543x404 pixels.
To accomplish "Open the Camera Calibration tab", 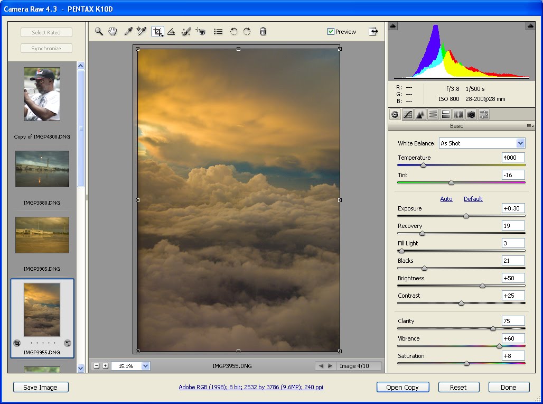I will tap(471, 114).
